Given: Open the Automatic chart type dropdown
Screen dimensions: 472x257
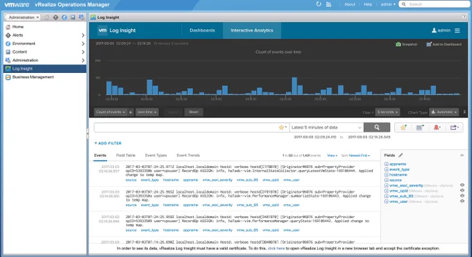Looking at the screenshot, I should [444, 112].
